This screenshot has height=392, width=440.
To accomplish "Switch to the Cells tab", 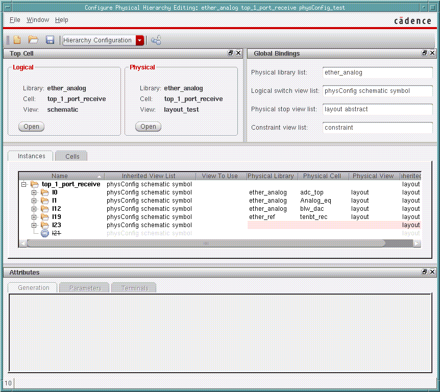I will [x=72, y=156].
